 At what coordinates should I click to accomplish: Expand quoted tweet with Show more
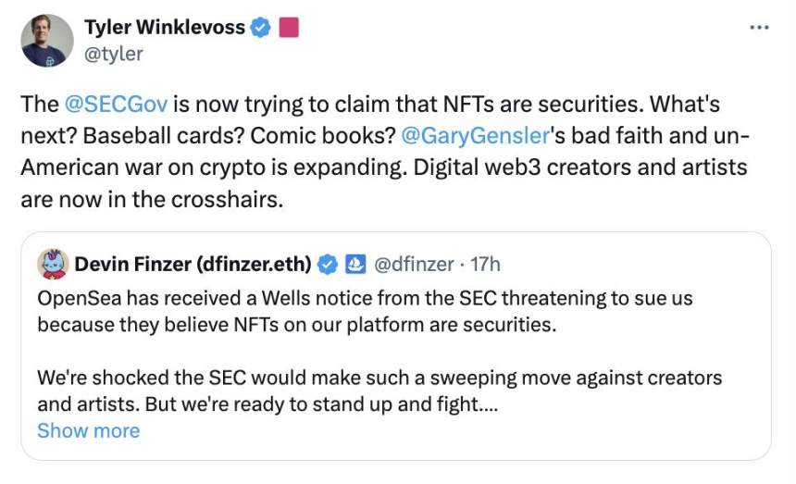click(x=88, y=430)
